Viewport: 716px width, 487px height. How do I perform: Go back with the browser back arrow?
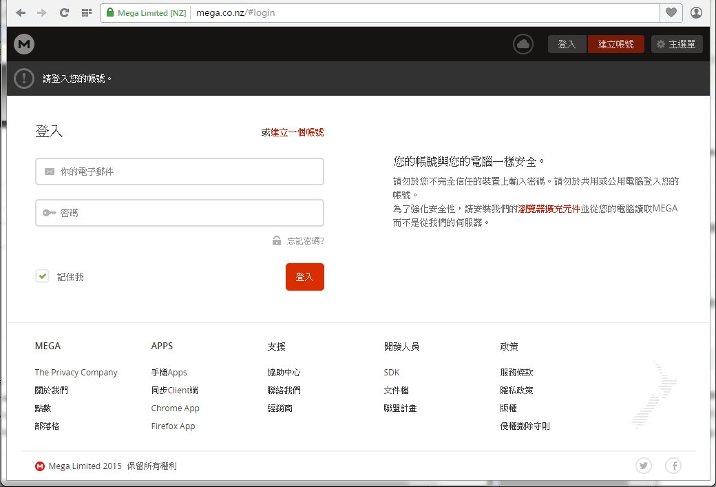(21, 13)
